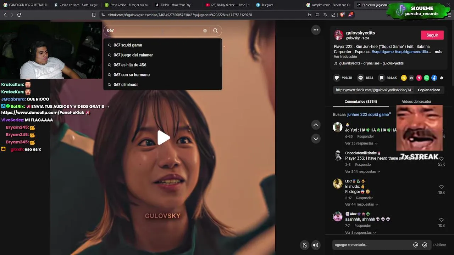Select suggestion '067 squid game'
Viewport: 454px width, 255px height.
point(162,45)
